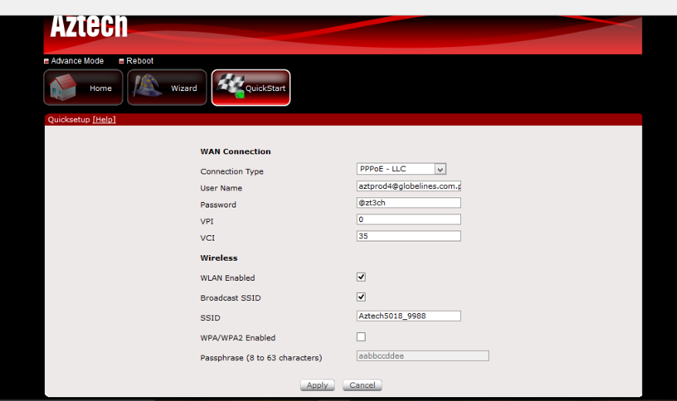The height and width of the screenshot is (401, 677).
Task: Click the red bullet beside Reboot
Action: 121,61
